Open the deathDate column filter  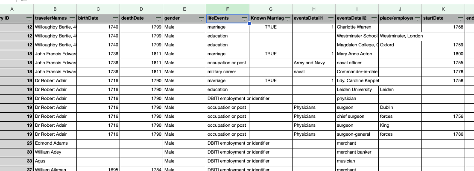158,19
